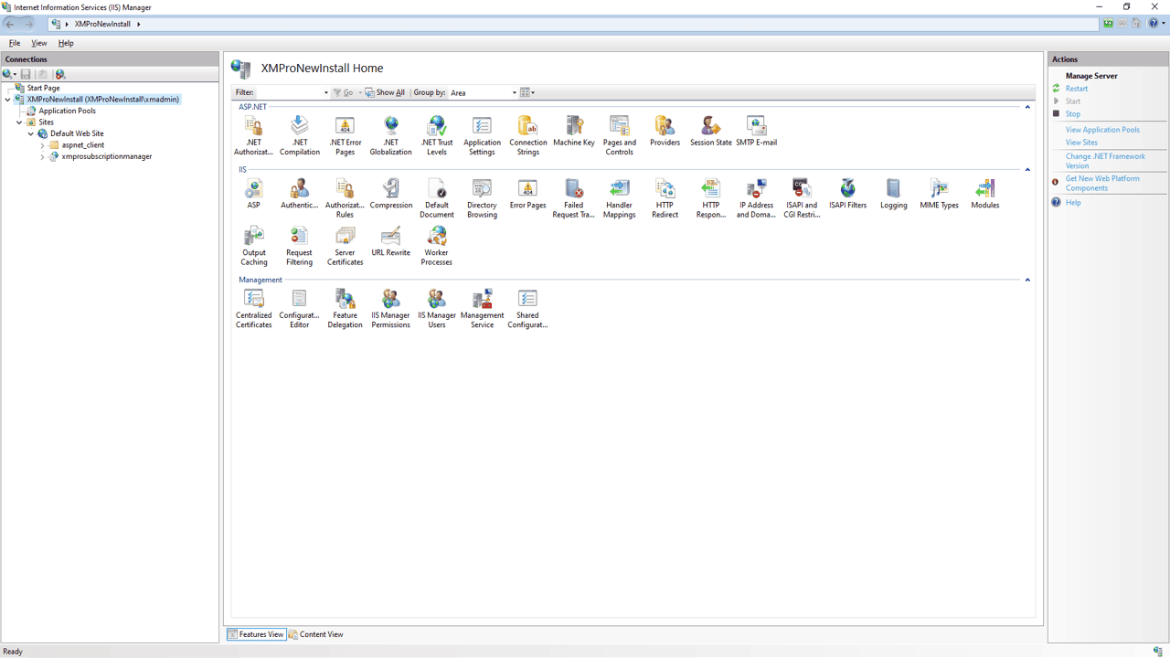
Task: Open .NET Trust Levels
Action: (x=436, y=135)
